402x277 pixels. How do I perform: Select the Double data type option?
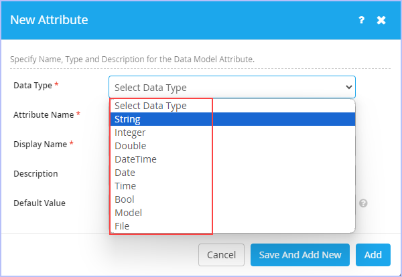232,146
